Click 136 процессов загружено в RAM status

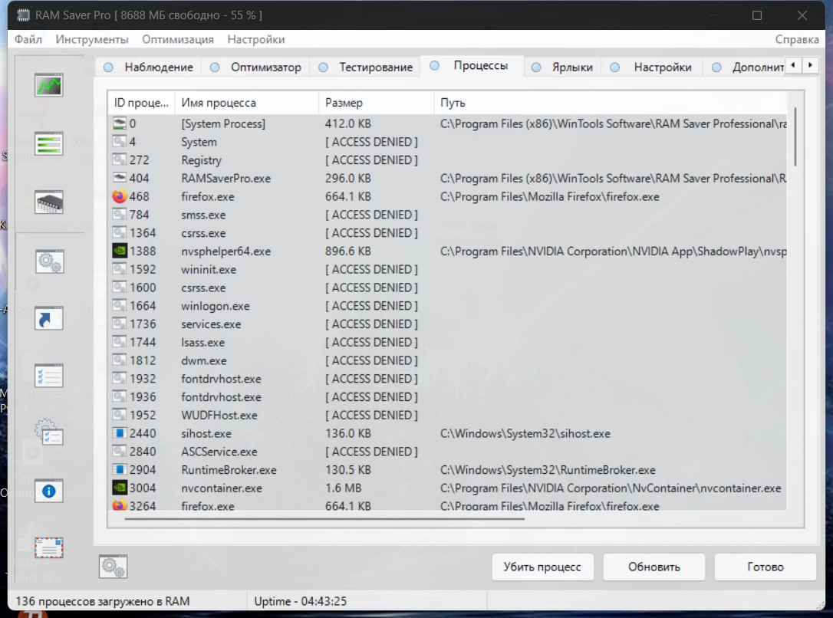pos(103,601)
